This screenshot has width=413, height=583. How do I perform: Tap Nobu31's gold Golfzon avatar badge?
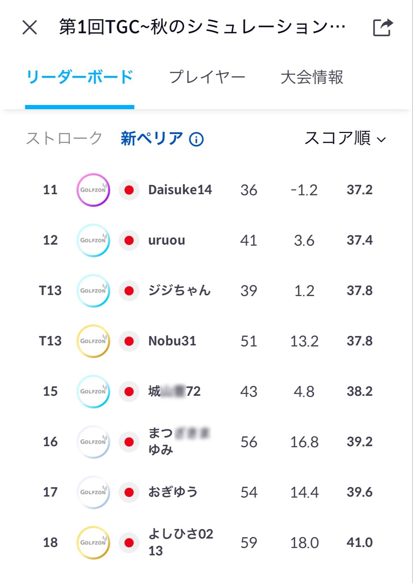(x=93, y=341)
